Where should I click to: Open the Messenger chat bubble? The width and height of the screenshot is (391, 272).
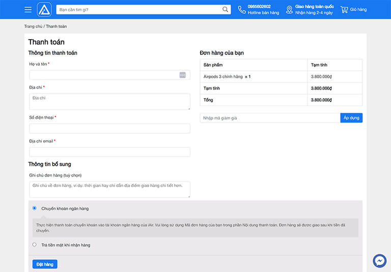coord(379,261)
